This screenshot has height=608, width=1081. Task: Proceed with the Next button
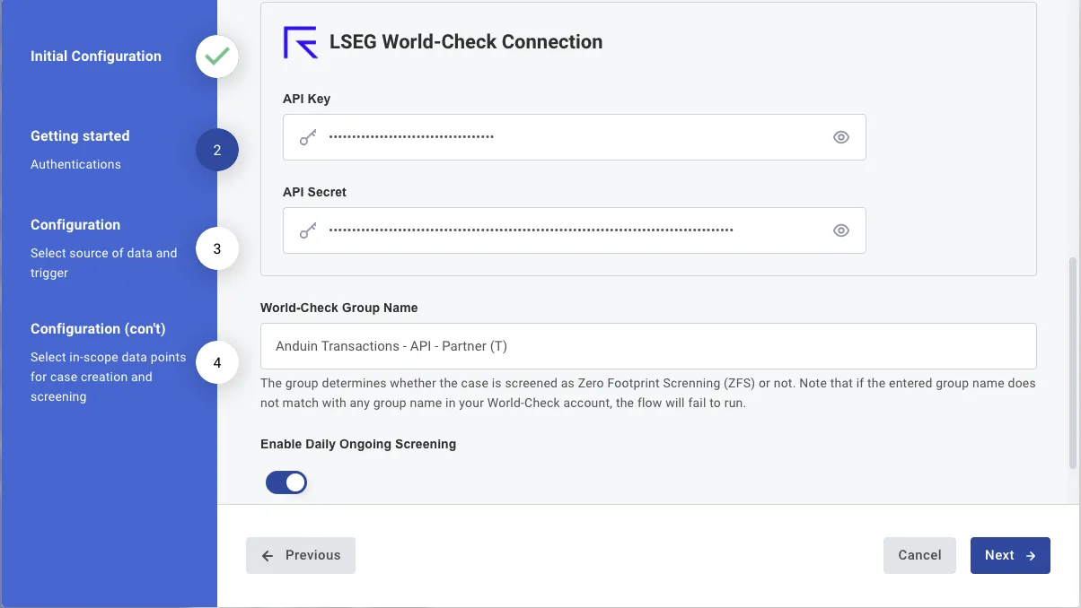(1010, 555)
